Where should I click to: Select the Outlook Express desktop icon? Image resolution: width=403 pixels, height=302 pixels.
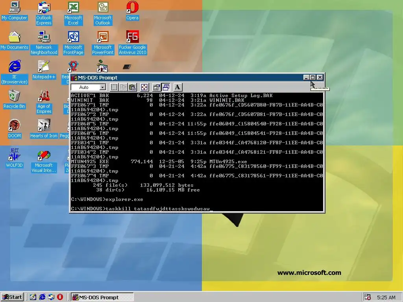point(44,13)
